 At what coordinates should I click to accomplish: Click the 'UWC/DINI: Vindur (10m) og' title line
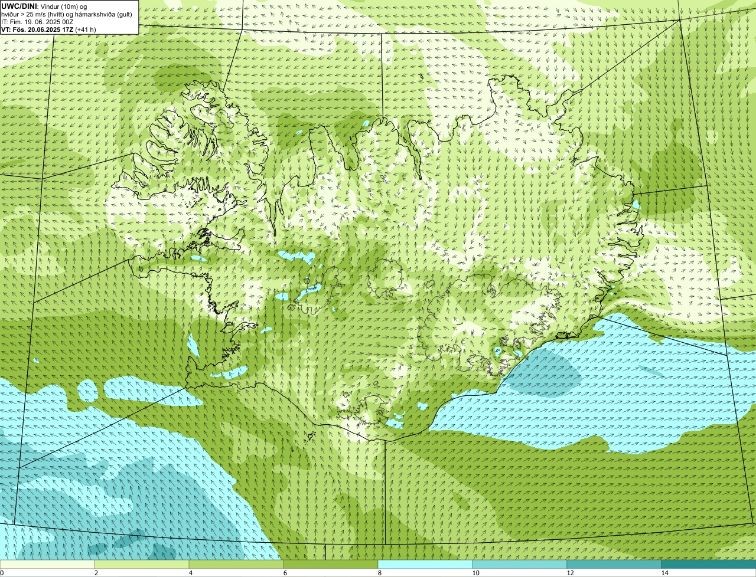[x=44, y=6]
